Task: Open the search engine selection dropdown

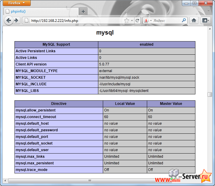Action: (151, 21)
